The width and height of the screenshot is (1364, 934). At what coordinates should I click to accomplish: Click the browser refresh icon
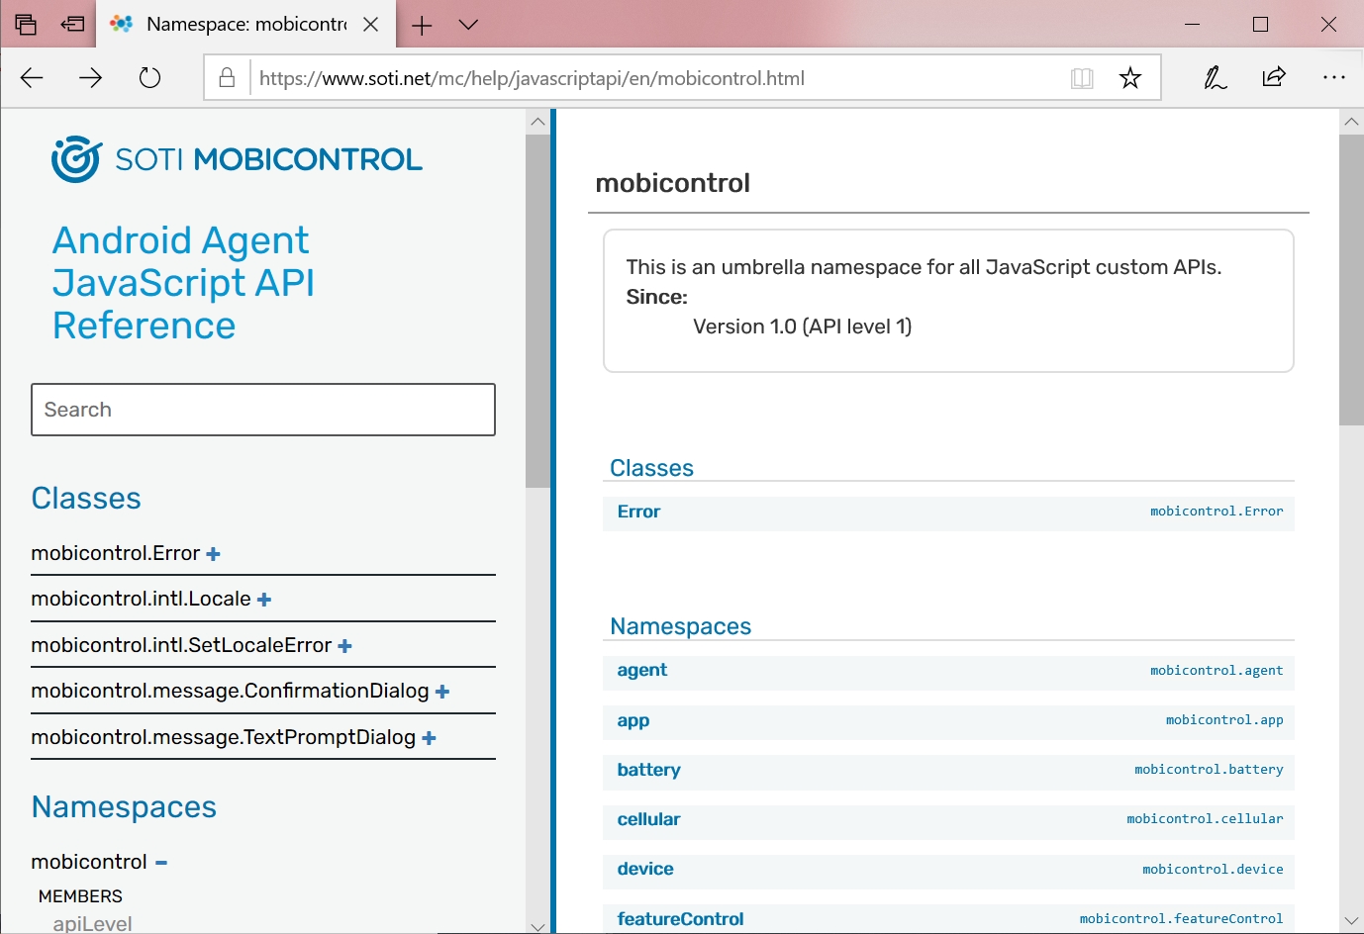[x=149, y=78]
